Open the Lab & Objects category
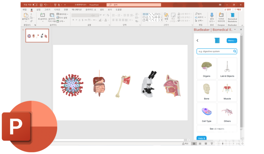Image resolution: width=264 pixels, height=154 pixels. [x=227, y=68]
